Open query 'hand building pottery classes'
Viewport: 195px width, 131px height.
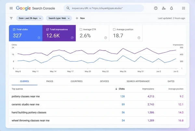(29, 113)
